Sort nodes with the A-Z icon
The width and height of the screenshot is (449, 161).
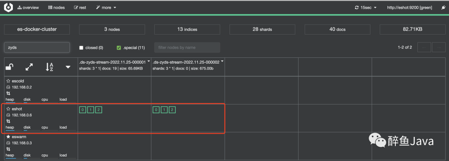[x=49, y=67]
